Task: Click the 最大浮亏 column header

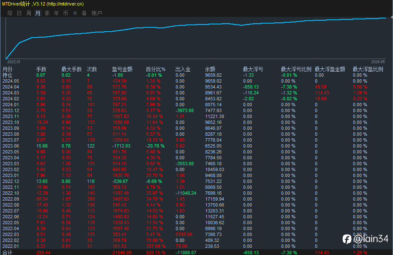Action: [x=253, y=69]
